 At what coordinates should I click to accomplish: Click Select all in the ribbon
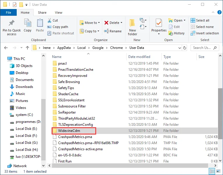point(200,20)
